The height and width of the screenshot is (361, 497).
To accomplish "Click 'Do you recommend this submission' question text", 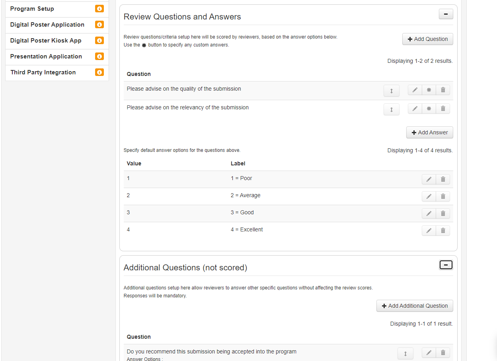I will pyautogui.click(x=212, y=351).
